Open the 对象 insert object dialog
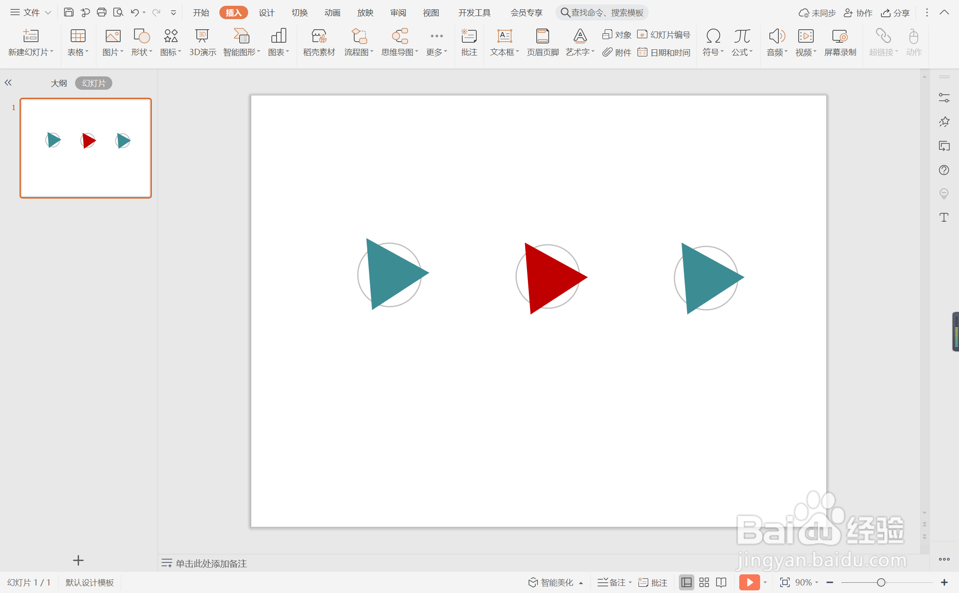The image size is (959, 593). [617, 35]
